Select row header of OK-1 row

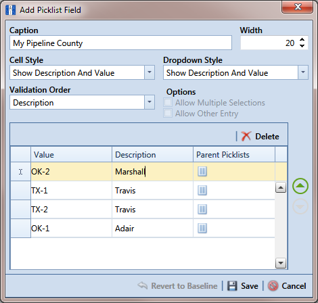pyautogui.click(x=20, y=229)
